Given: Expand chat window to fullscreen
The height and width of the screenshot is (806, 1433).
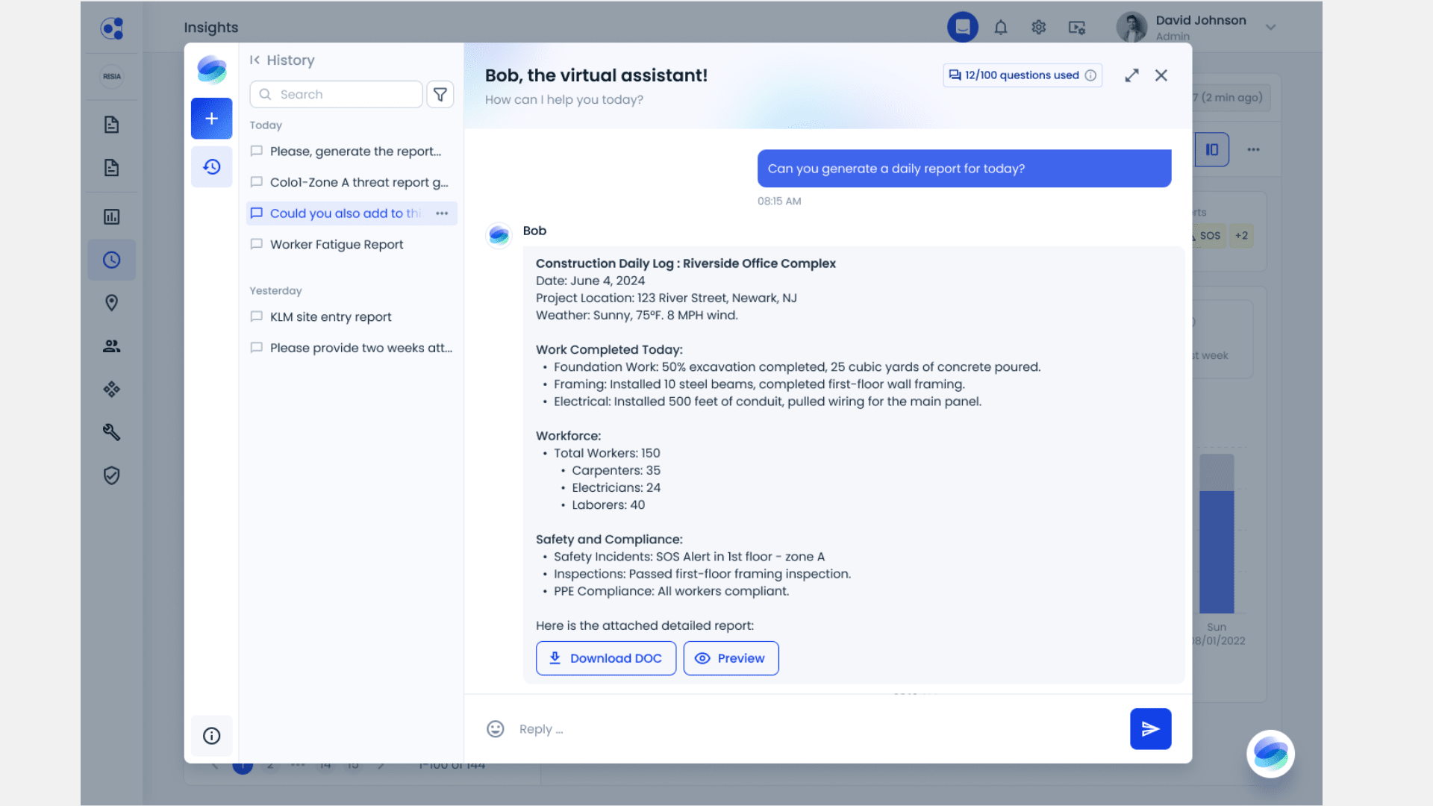Looking at the screenshot, I should tap(1131, 75).
